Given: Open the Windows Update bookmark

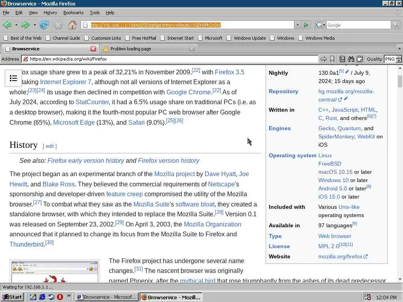Looking at the screenshot, I should (x=246, y=38).
